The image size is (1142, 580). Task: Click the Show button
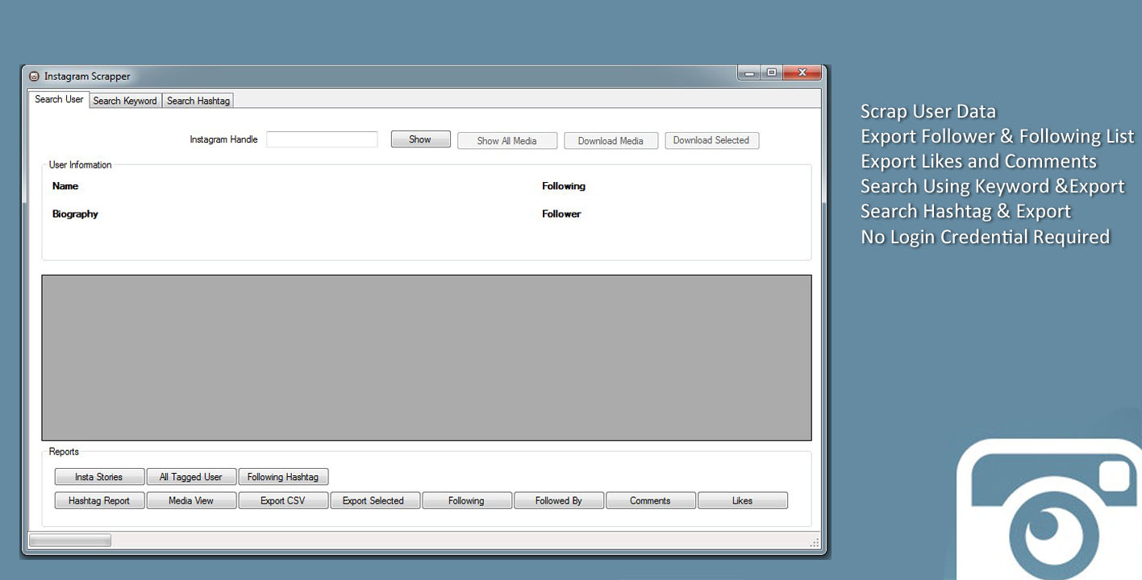(420, 139)
